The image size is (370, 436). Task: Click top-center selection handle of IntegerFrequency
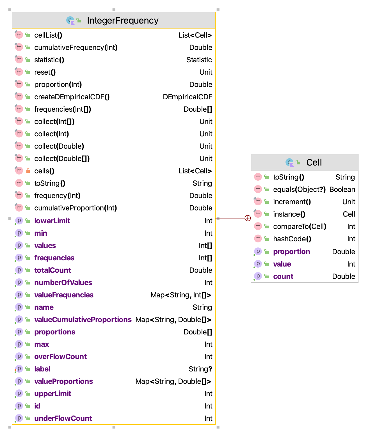(x=114, y=10)
